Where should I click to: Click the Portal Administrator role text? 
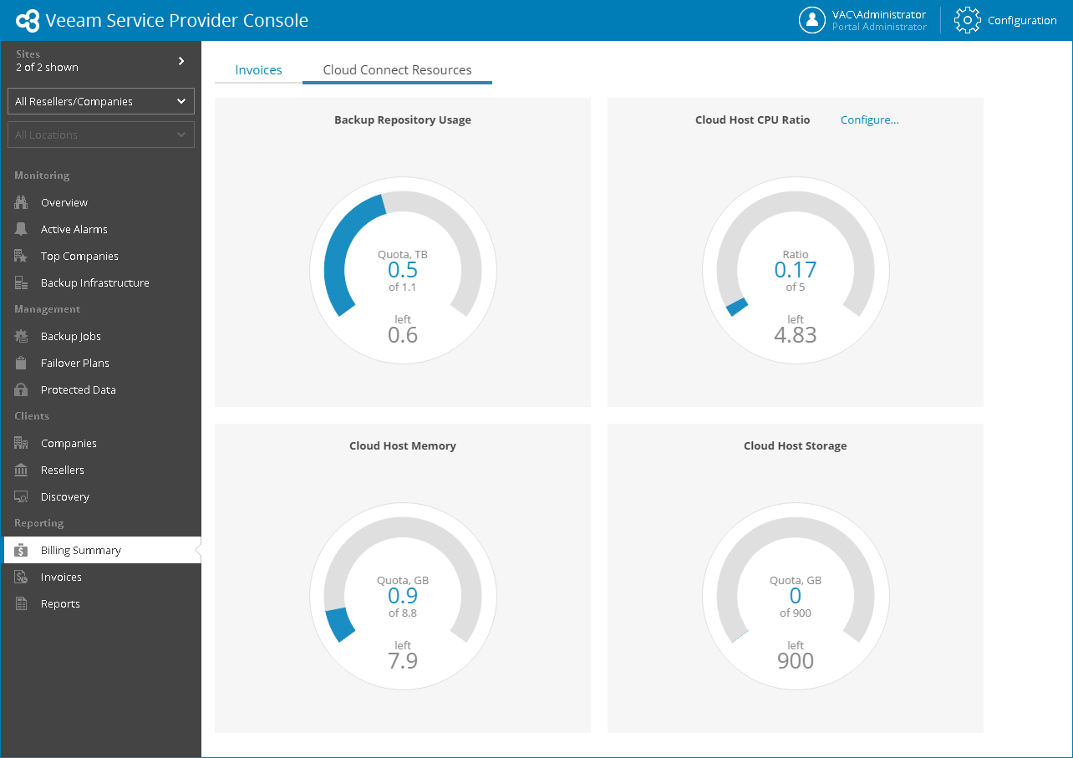879,27
